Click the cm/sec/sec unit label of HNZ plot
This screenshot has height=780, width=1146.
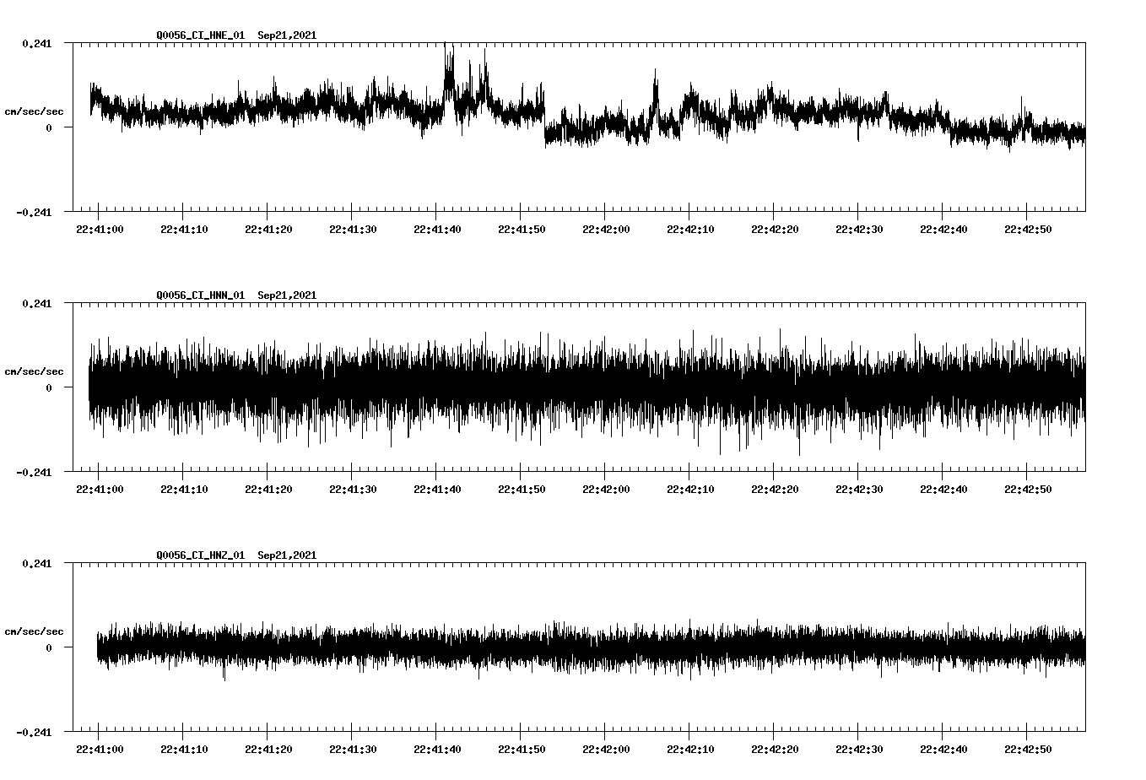click(x=34, y=631)
